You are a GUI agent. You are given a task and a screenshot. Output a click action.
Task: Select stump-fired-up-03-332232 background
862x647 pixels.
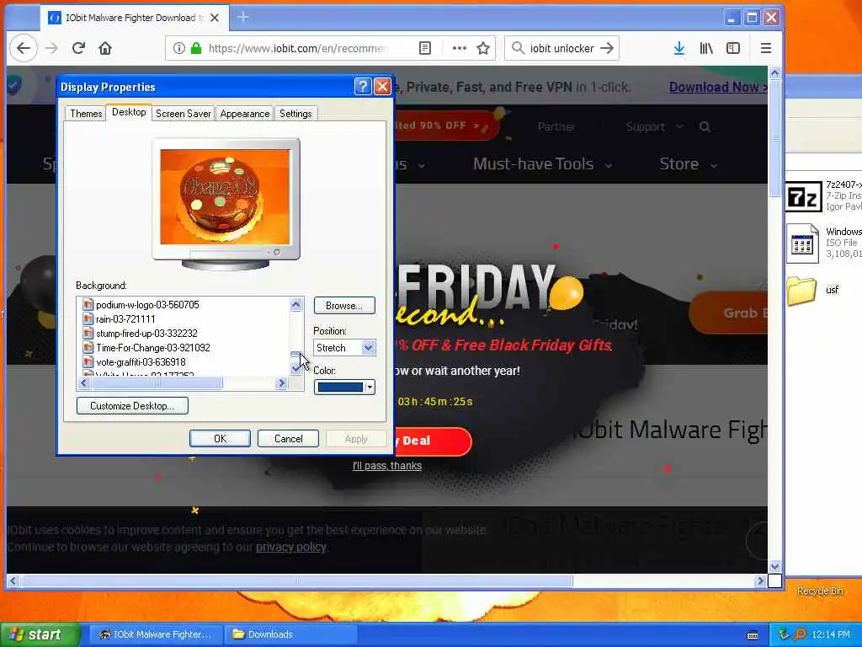pos(146,334)
